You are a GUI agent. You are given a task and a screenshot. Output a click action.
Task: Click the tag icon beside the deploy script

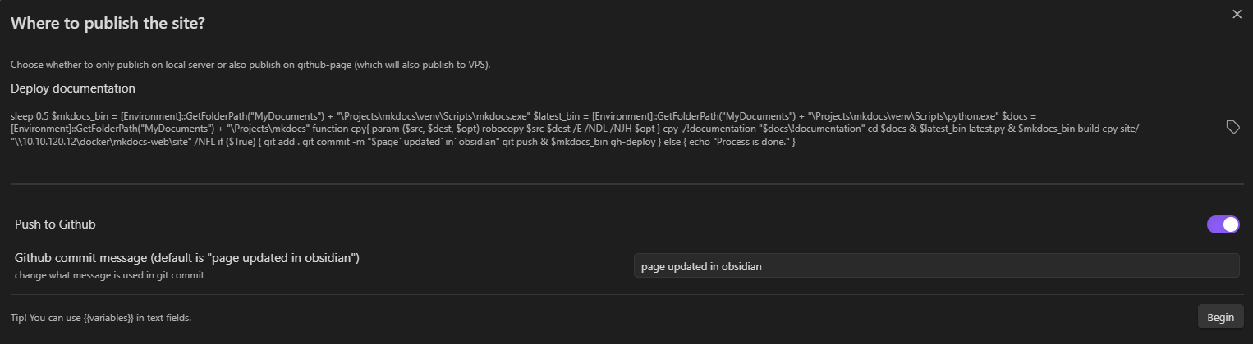coord(1232,127)
